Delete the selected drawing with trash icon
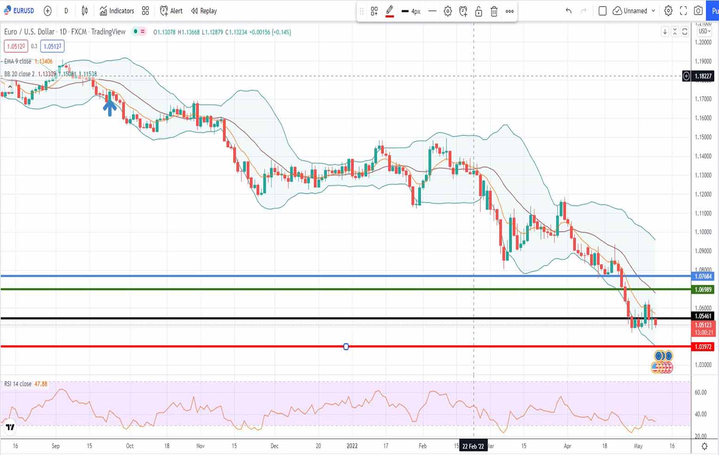Image resolution: width=719 pixels, height=455 pixels. 494,11
